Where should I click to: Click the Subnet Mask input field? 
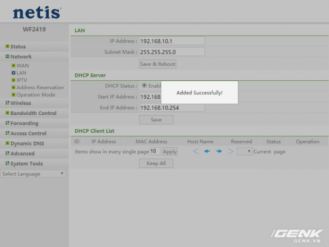[x=172, y=52]
